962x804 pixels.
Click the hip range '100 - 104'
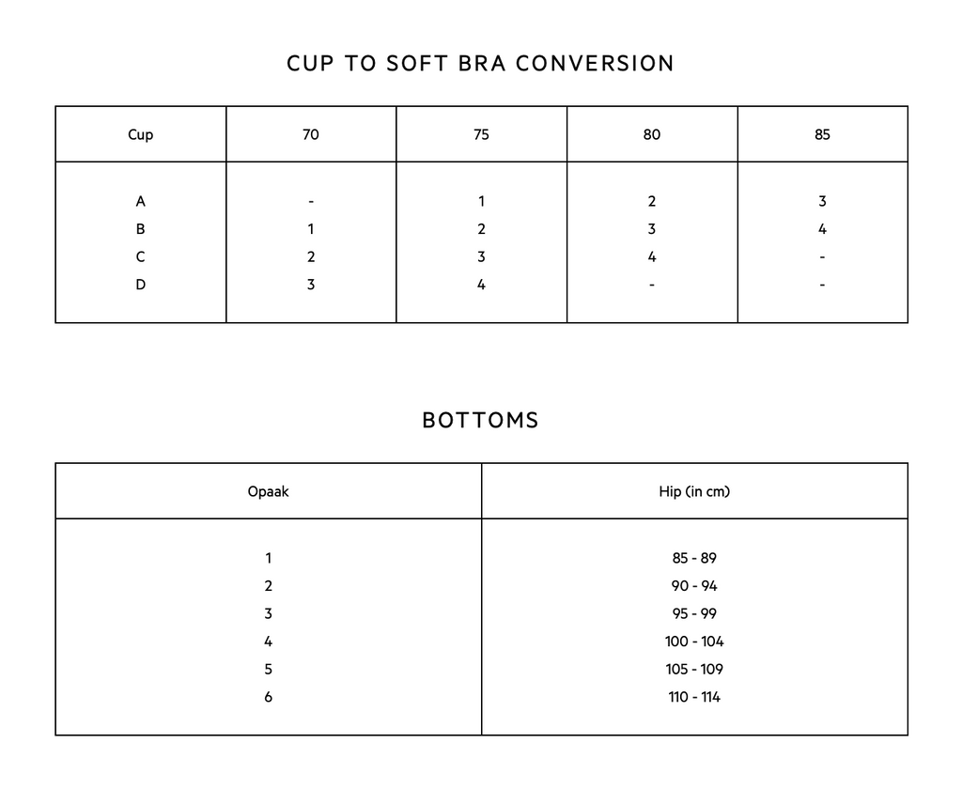[694, 642]
